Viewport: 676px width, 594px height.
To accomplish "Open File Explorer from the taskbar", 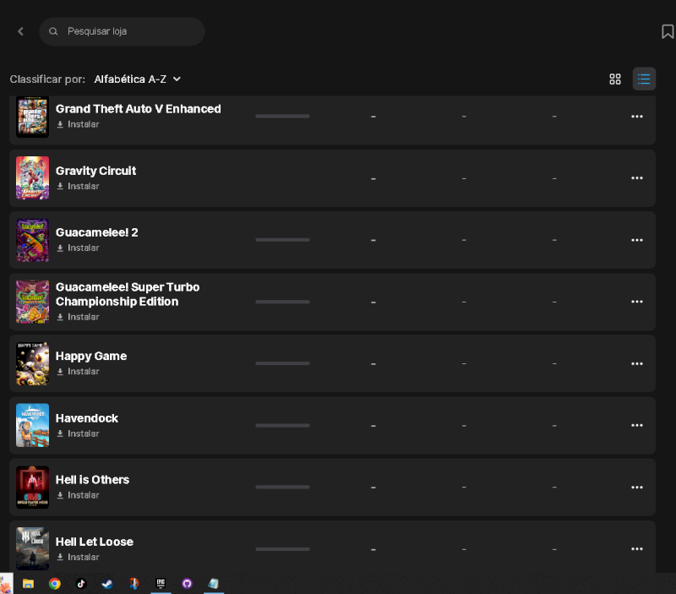I will click(28, 584).
